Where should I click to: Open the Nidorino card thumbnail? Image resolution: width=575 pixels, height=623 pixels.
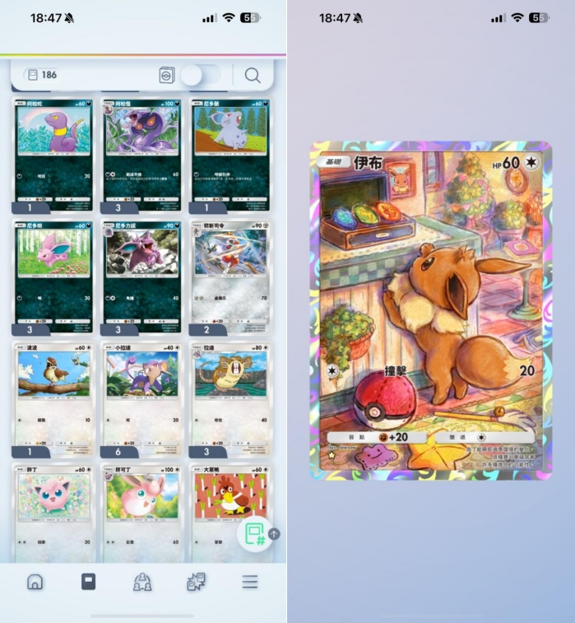pos(142,277)
